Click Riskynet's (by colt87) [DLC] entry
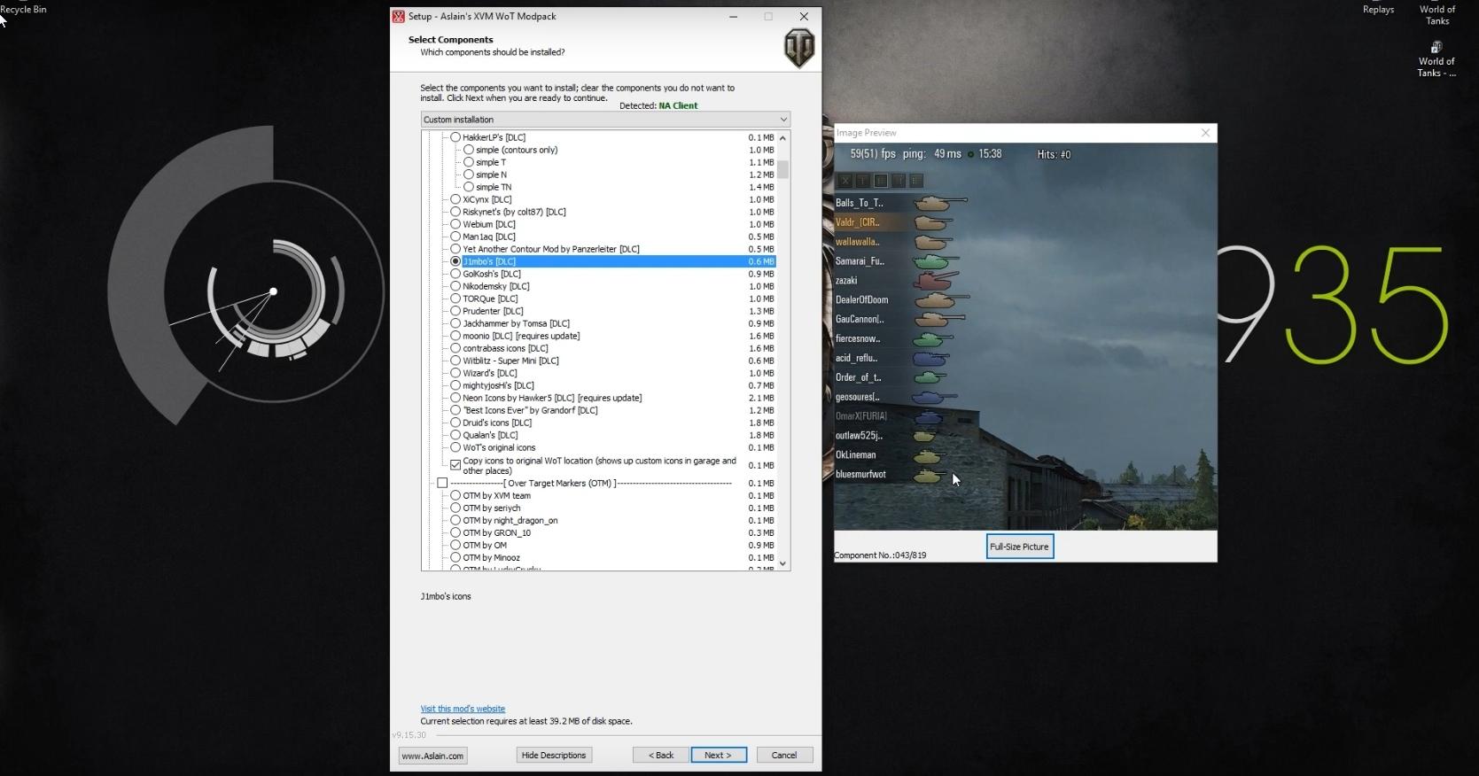Viewport: 1479px width, 776px height. pos(514,212)
